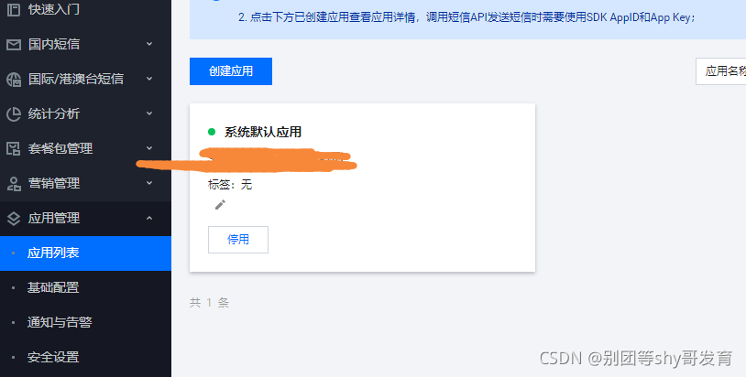This screenshot has height=377, width=746.
Task: Open the 系统默认应用 application title
Action: pos(263,132)
